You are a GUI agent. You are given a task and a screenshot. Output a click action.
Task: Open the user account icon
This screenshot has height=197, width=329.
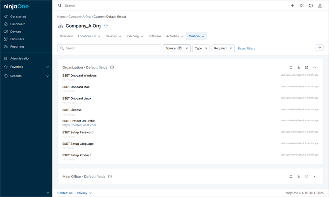pos(320,5)
